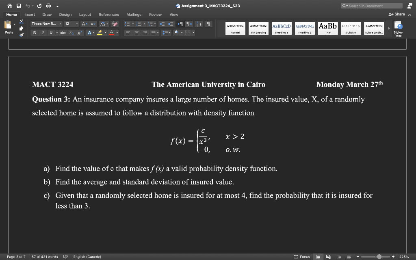Apply strikethrough formatting
The height and width of the screenshot is (260, 416).
pos(63,32)
